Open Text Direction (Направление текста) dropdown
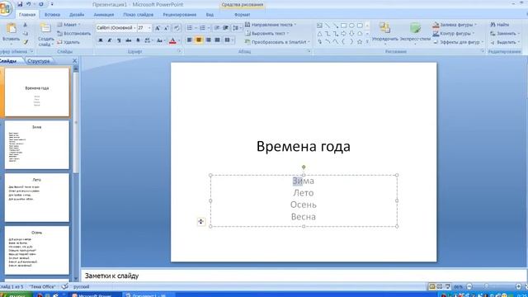Viewport: 528px width, 297px height. click(271, 25)
